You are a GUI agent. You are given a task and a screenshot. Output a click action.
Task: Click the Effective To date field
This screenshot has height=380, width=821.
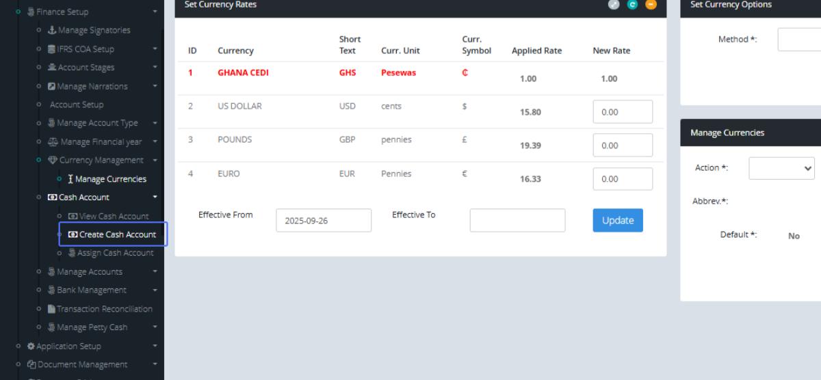pyautogui.click(x=517, y=221)
